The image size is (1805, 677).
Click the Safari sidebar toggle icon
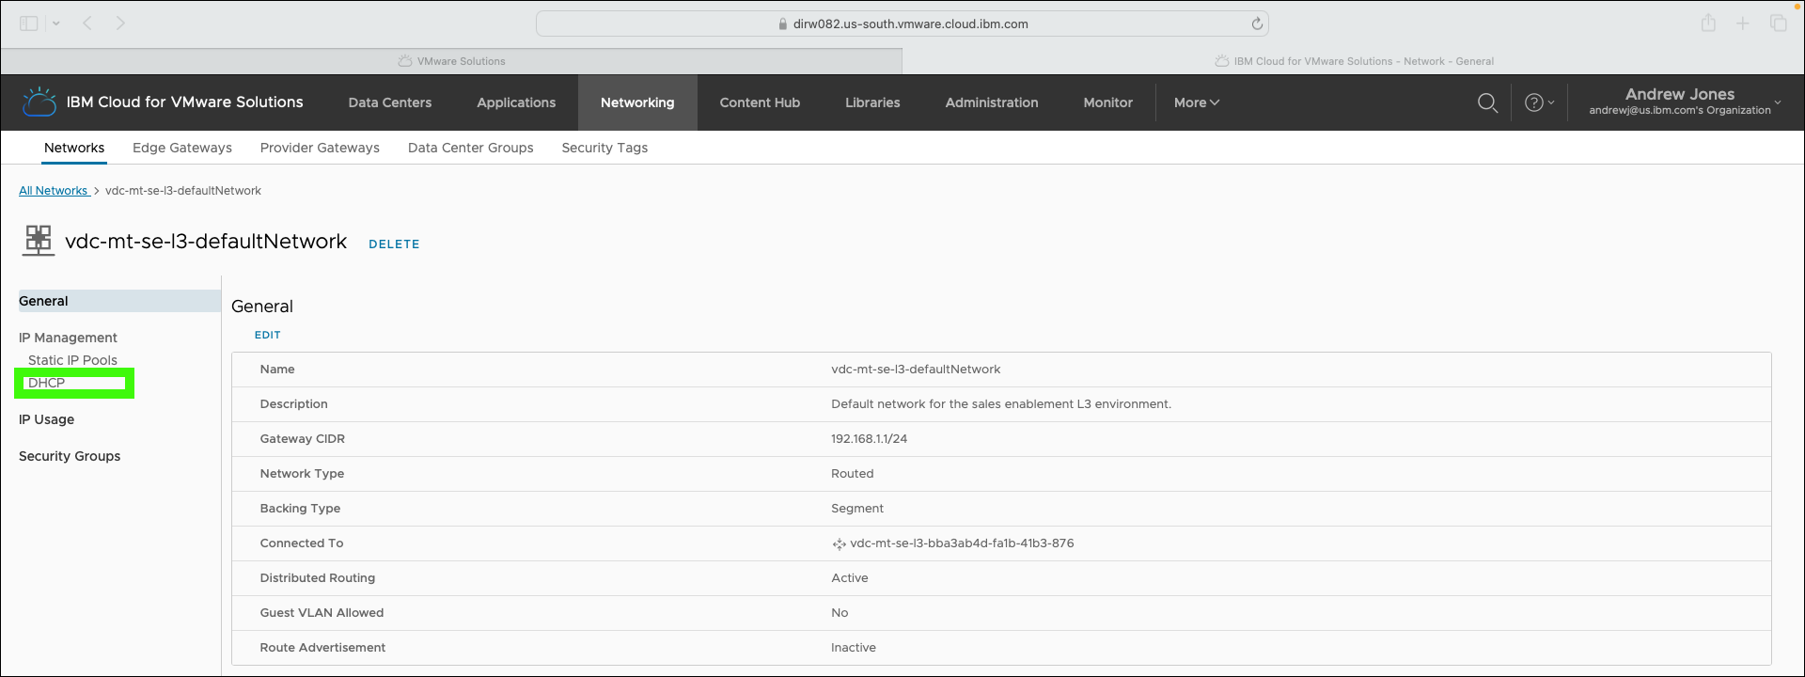(29, 24)
